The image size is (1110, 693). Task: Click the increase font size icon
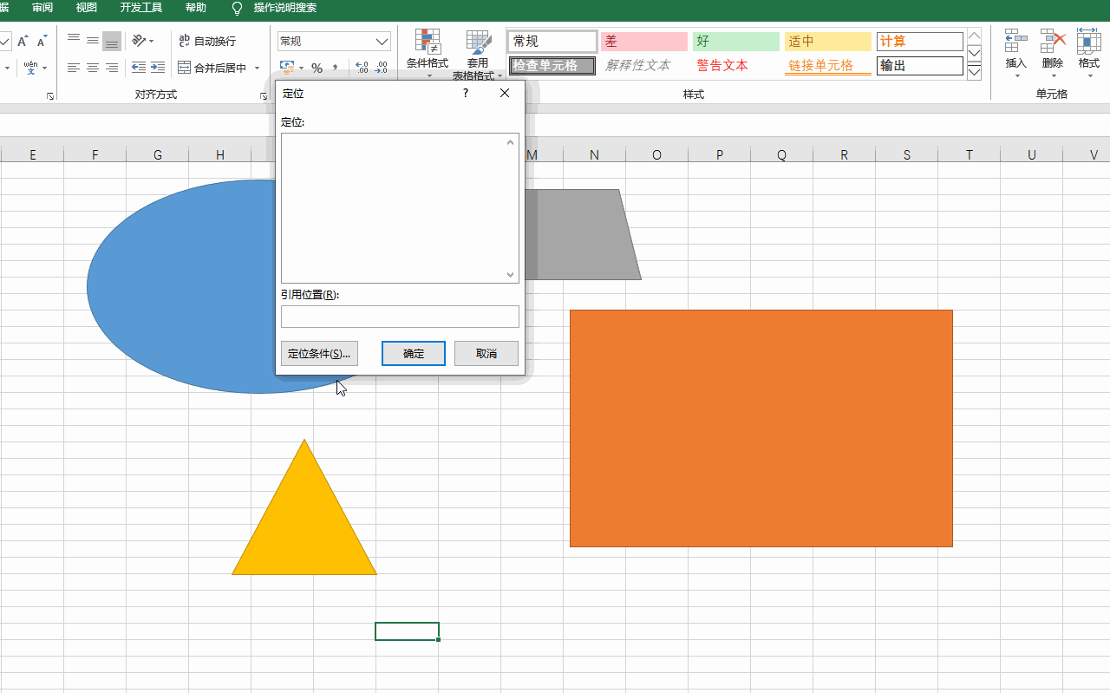(x=23, y=41)
